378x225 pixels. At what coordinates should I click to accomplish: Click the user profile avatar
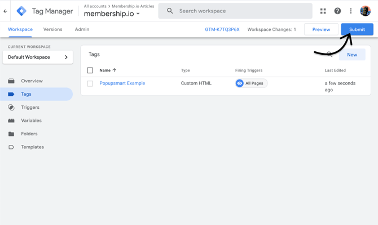[x=365, y=11]
